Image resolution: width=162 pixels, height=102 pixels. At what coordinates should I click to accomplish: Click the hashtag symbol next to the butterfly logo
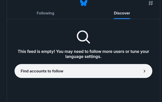click(x=151, y=3)
